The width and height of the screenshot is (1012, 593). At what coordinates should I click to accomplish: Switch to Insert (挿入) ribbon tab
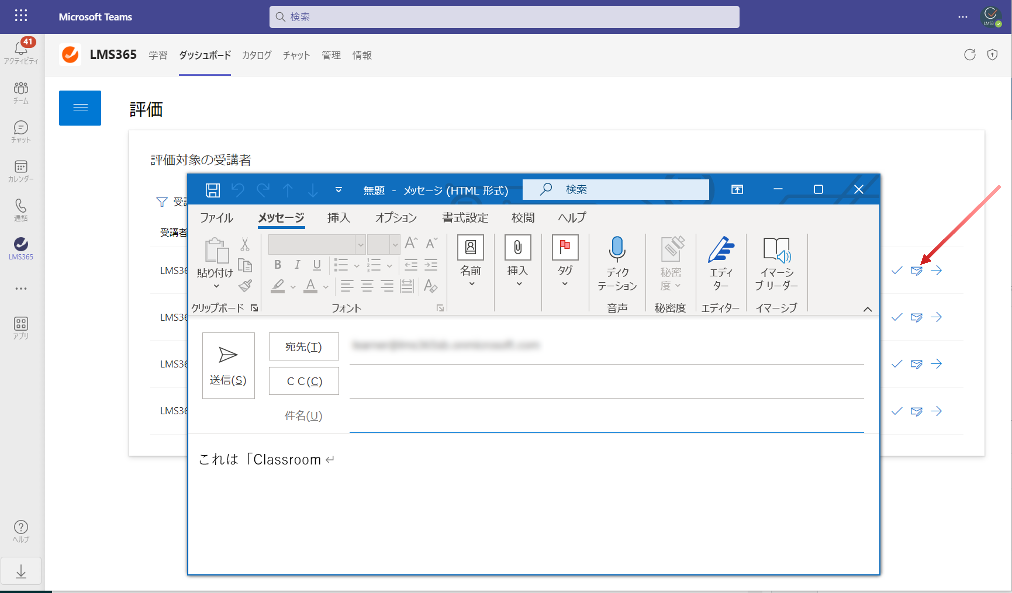[339, 218]
